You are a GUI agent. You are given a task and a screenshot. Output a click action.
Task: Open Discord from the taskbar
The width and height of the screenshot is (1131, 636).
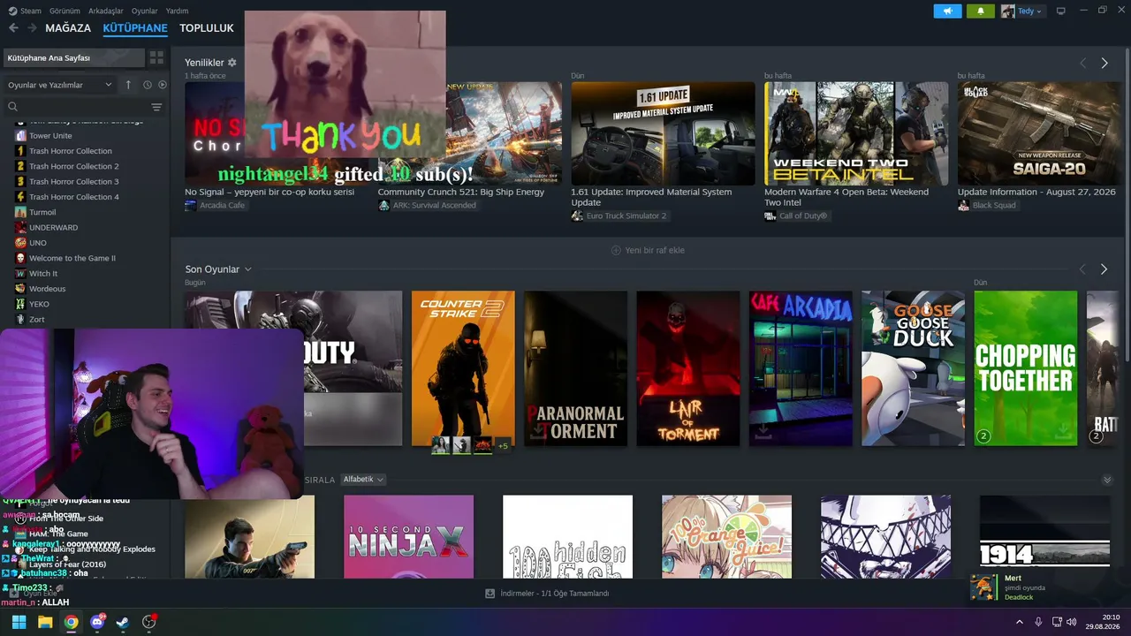click(x=97, y=622)
